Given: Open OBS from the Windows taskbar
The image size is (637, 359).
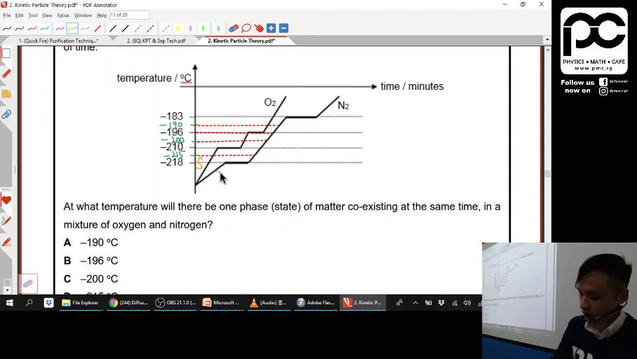Looking at the screenshot, I should point(175,303).
